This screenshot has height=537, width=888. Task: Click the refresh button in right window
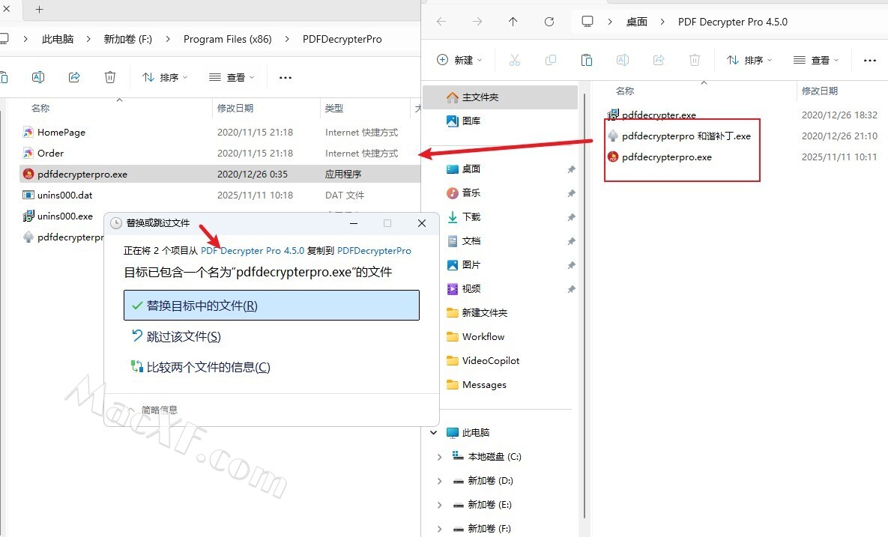point(549,22)
